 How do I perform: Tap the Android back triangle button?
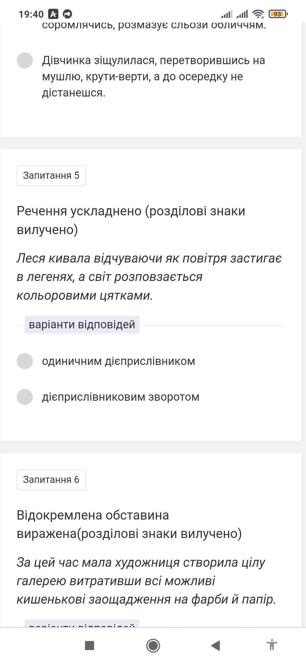216,646
